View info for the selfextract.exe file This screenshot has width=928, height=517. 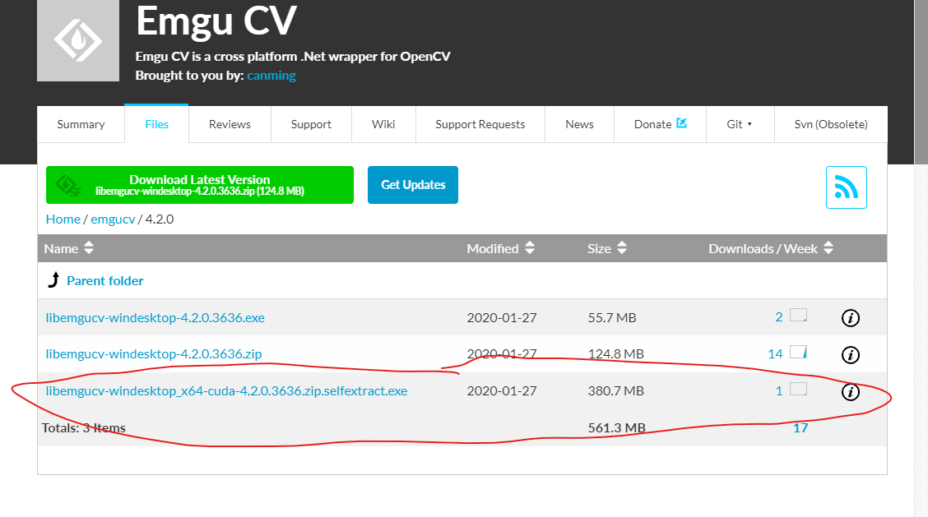point(851,392)
